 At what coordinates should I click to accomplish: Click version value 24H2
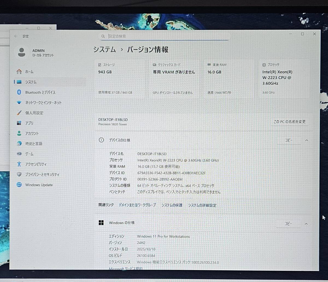click(141, 243)
